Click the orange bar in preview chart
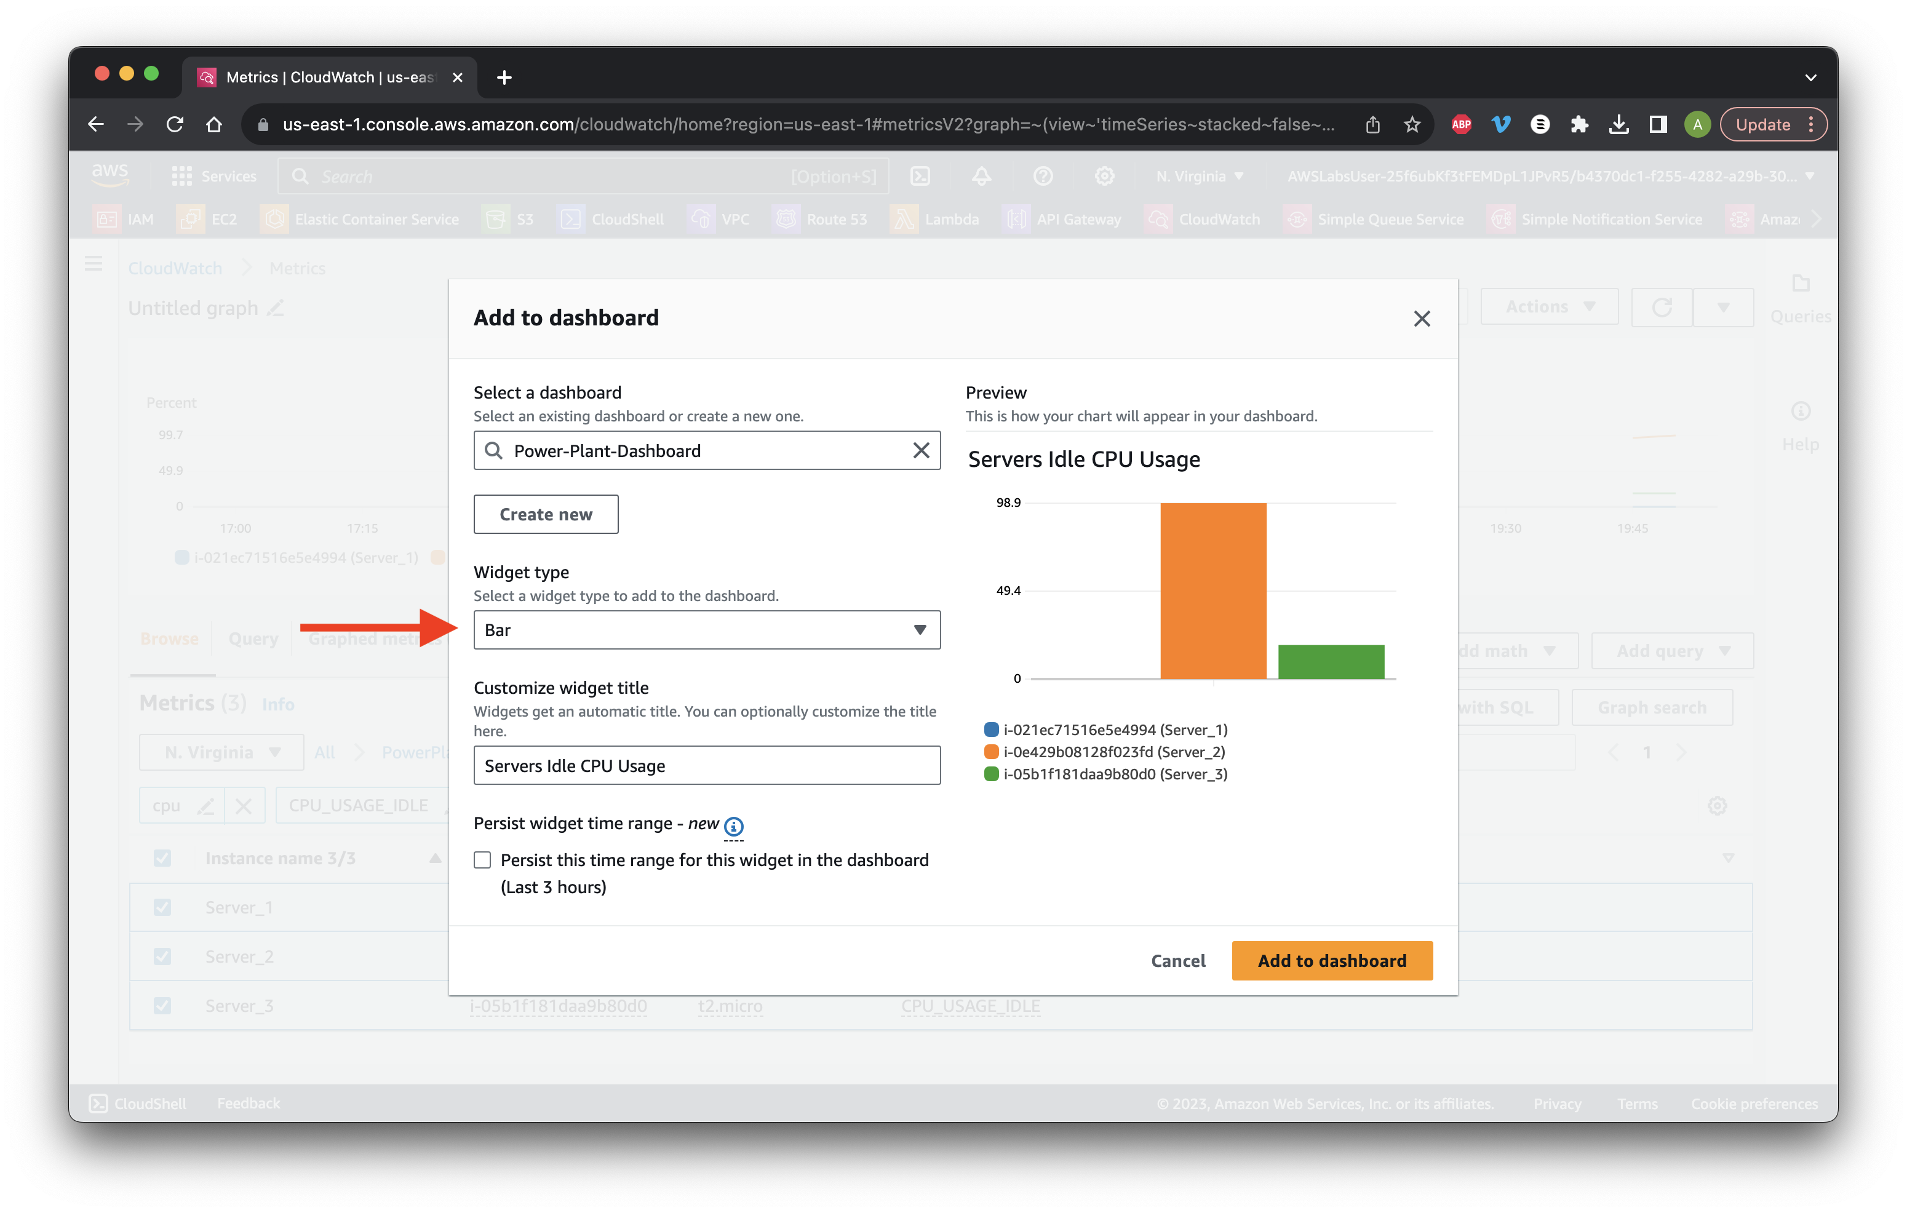 pos(1213,591)
